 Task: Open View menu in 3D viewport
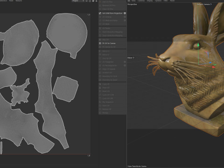133,1
